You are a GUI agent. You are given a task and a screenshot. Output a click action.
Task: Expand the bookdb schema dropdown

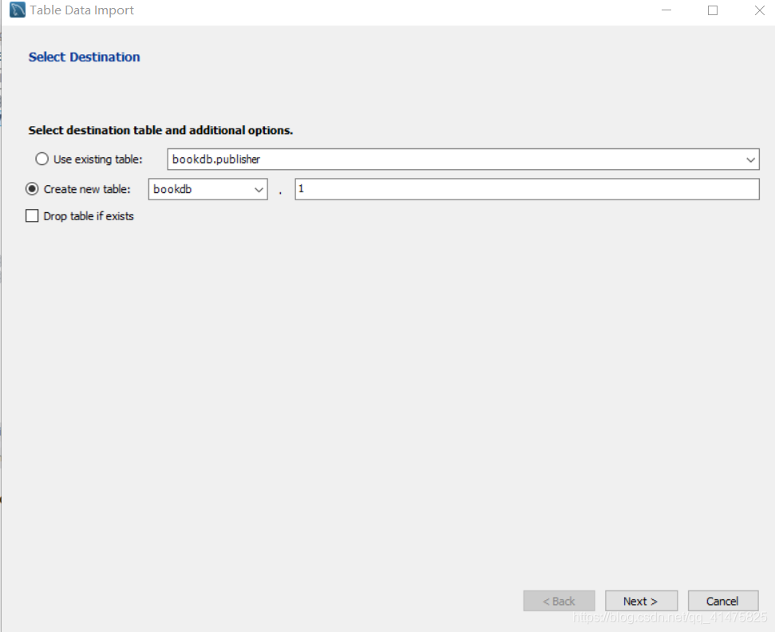tap(208, 189)
